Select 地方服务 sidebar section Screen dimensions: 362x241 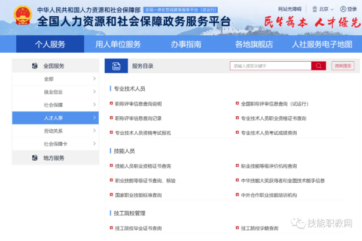pyautogui.click(x=56, y=158)
